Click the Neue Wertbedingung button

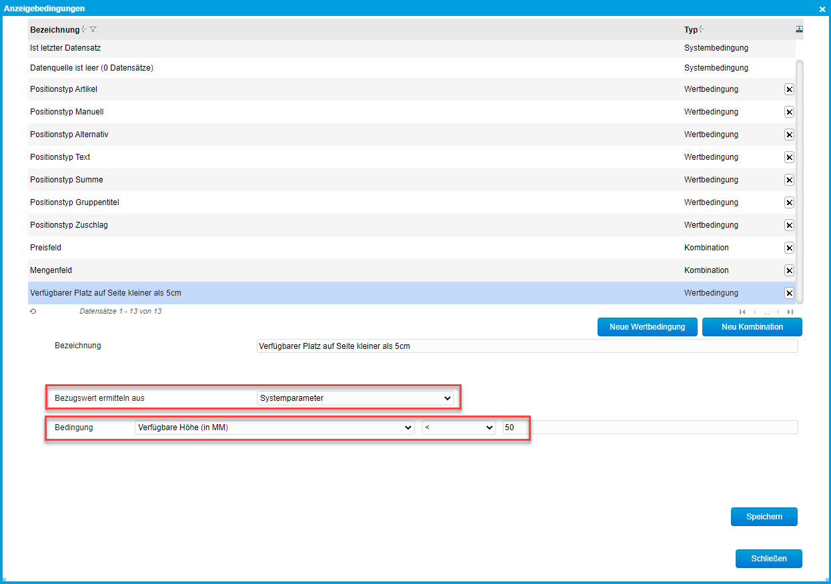pyautogui.click(x=647, y=327)
